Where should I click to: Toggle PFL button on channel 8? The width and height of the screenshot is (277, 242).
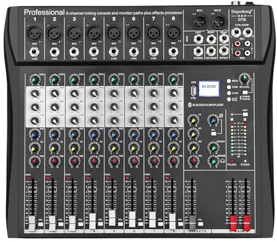(x=181, y=224)
